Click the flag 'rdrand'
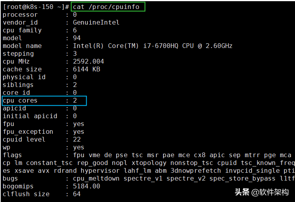This screenshot has width=295, height=202. [65, 171]
